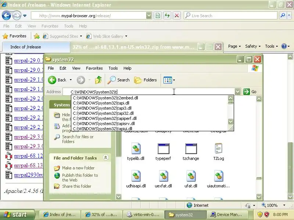
Task: Click the Explorer Back arrow icon
Action: [52, 80]
